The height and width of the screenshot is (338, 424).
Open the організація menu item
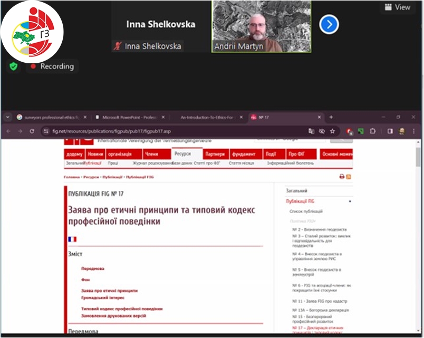point(124,154)
